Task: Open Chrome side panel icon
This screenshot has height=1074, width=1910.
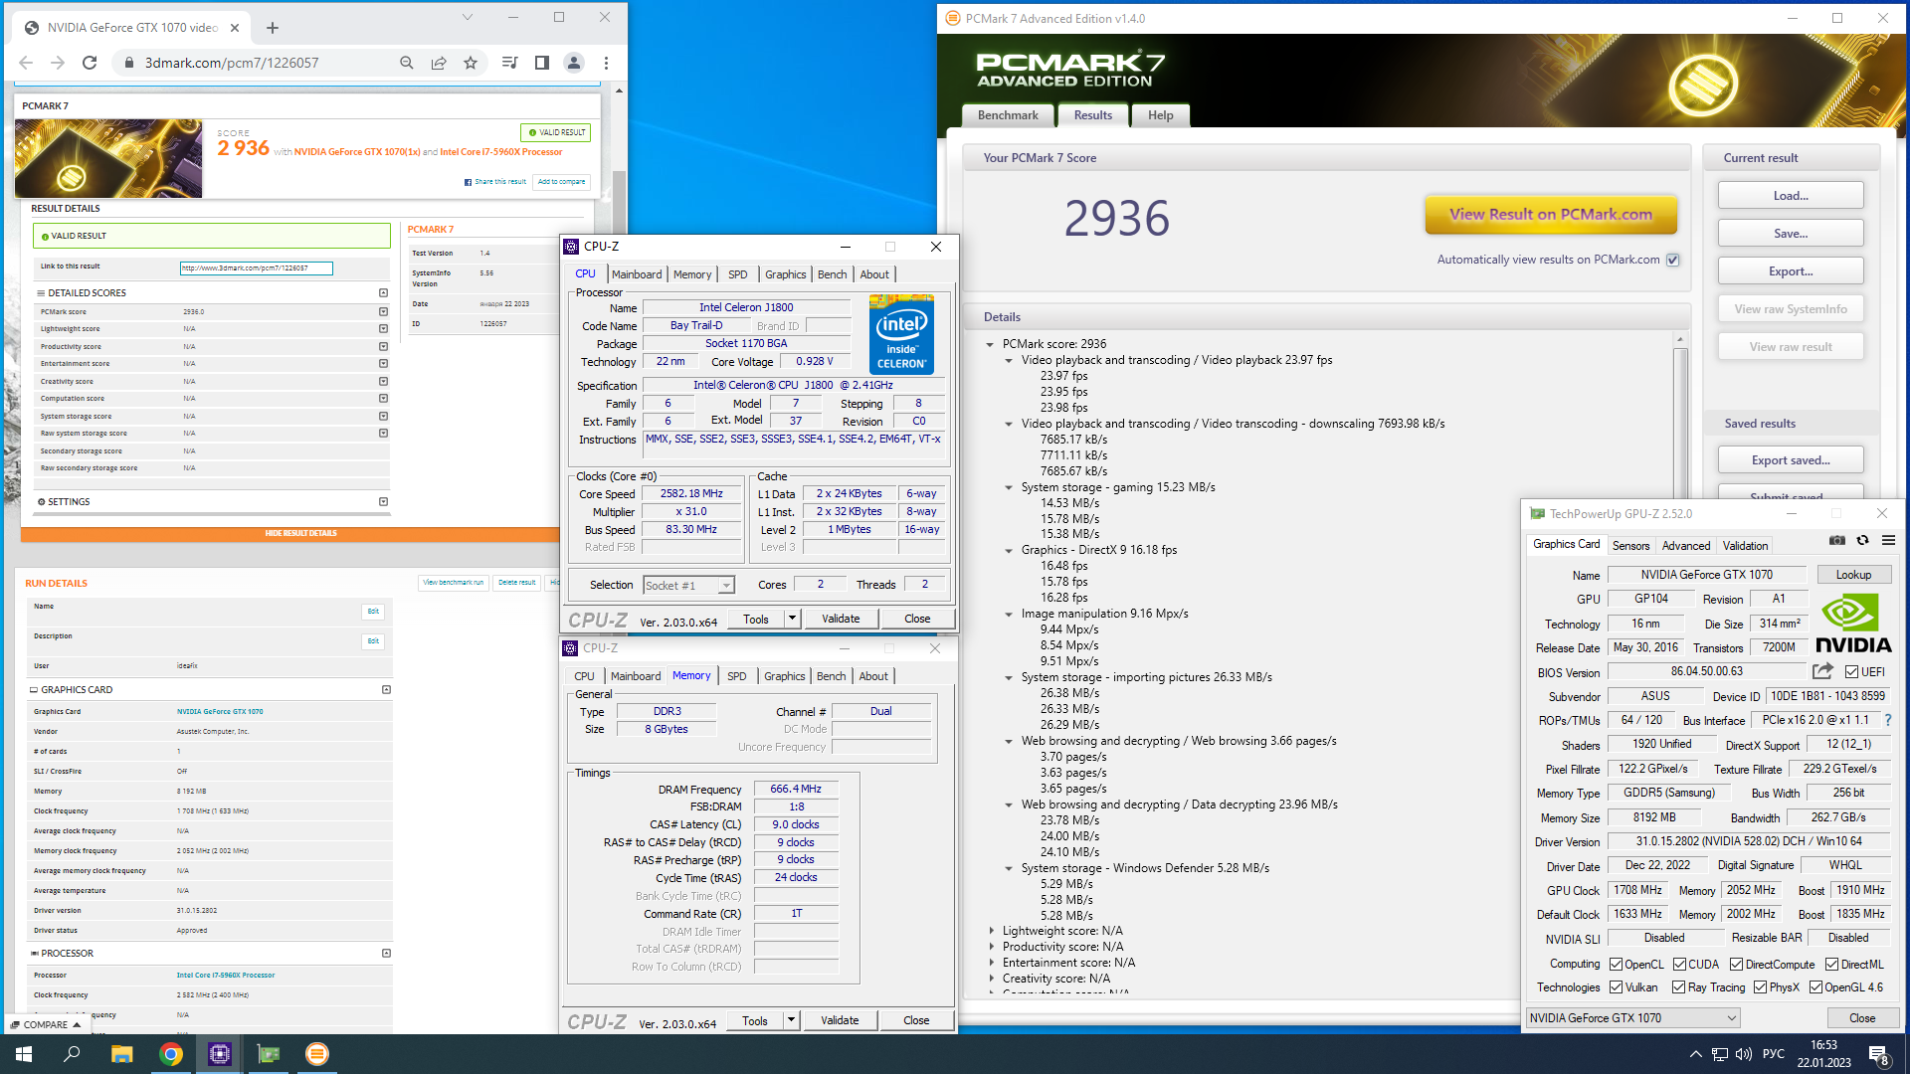Action: point(542,63)
